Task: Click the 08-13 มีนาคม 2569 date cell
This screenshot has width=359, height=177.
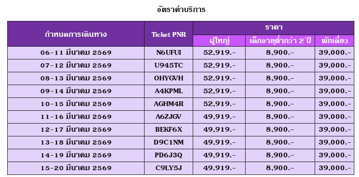Action: (76, 78)
